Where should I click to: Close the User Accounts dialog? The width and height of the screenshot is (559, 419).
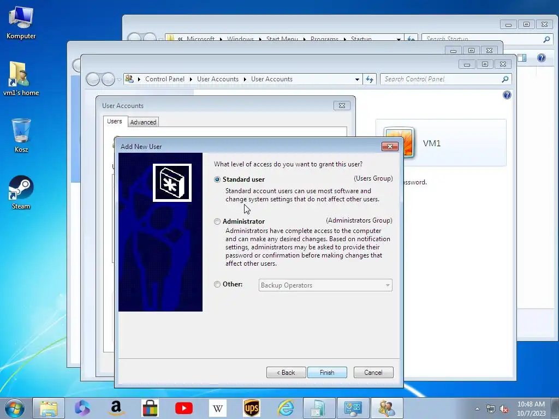coord(342,105)
